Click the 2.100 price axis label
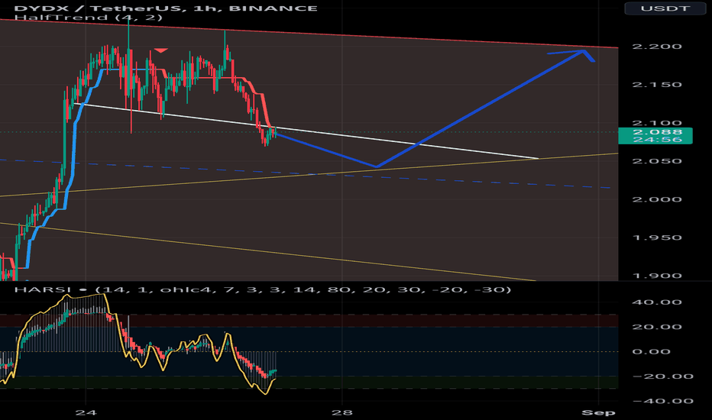This screenshot has height=420, width=712. (657, 123)
